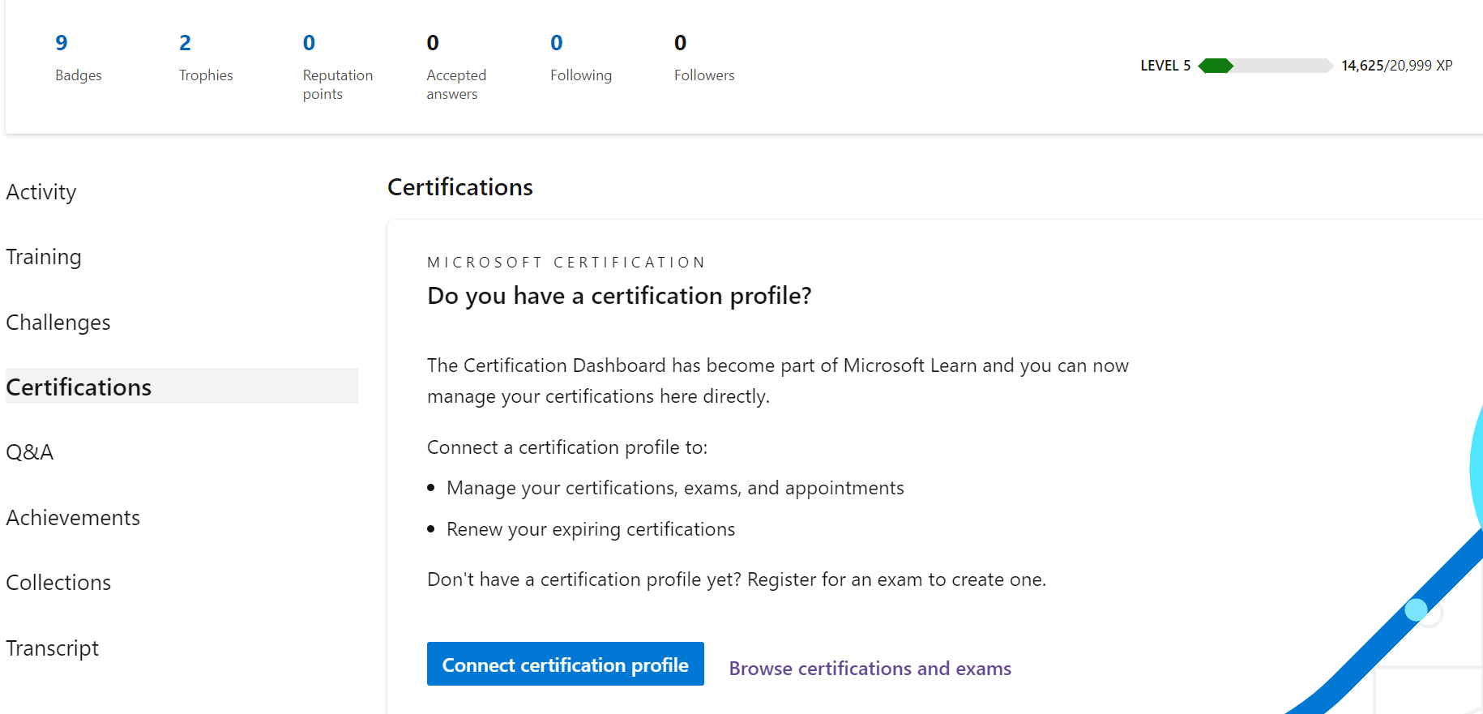This screenshot has width=1483, height=714.
Task: Open the 9 Badges stat
Action: click(78, 58)
